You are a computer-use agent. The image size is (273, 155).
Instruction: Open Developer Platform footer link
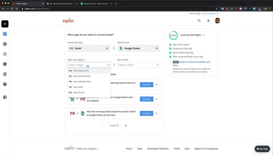pyautogui.click(x=158, y=149)
